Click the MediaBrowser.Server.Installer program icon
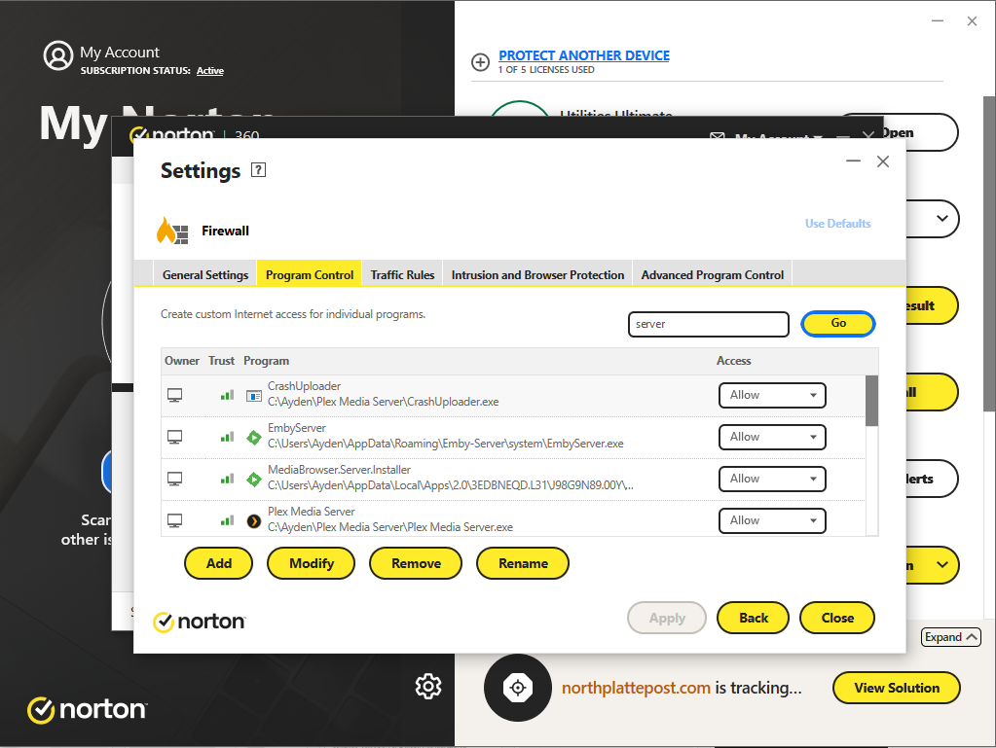 coord(254,479)
